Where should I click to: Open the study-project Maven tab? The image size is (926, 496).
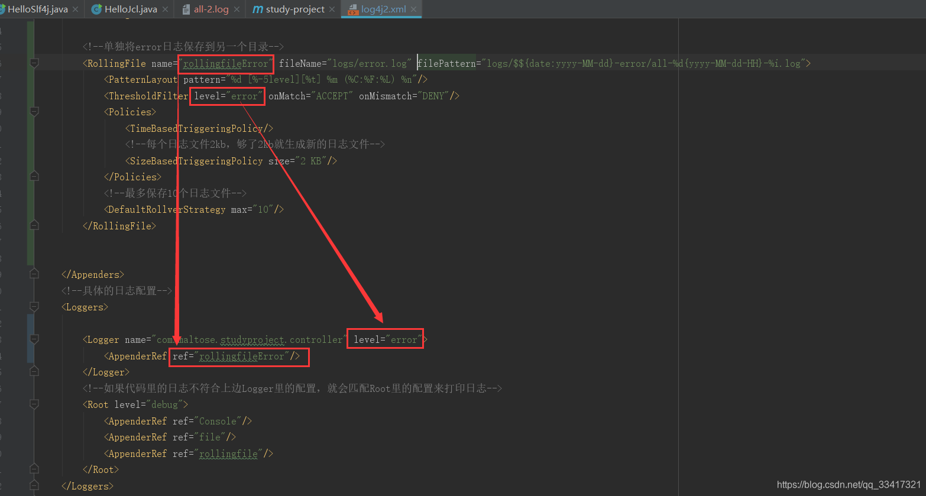coord(295,9)
